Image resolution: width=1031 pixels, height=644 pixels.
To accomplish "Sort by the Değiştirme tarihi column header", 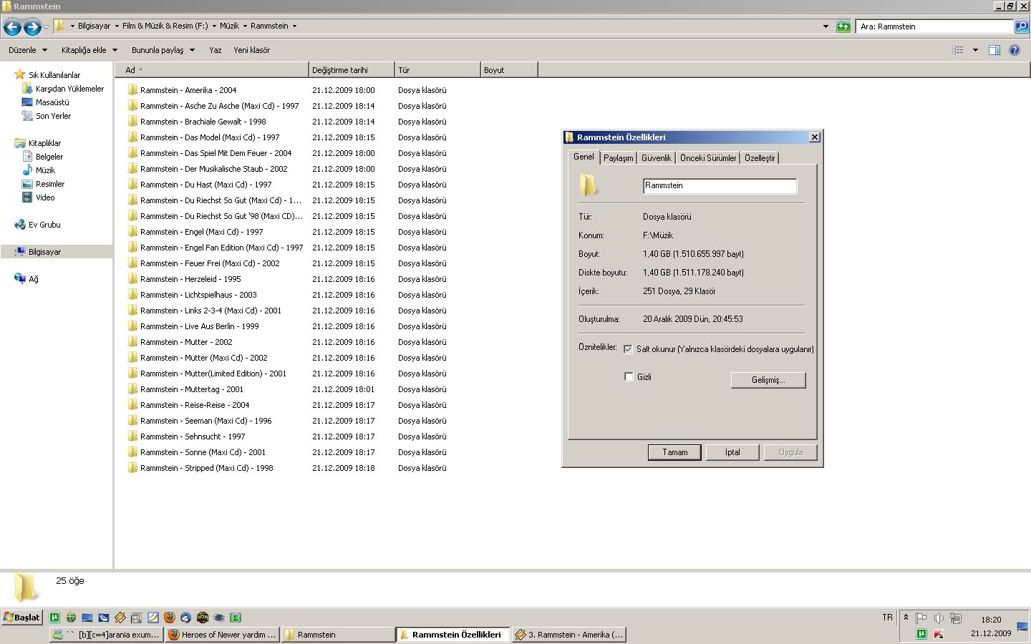I will pyautogui.click(x=352, y=70).
